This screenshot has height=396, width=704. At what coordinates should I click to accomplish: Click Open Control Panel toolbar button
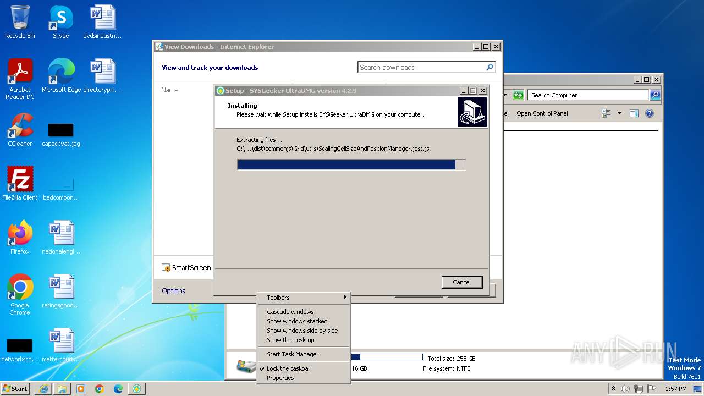542,113
